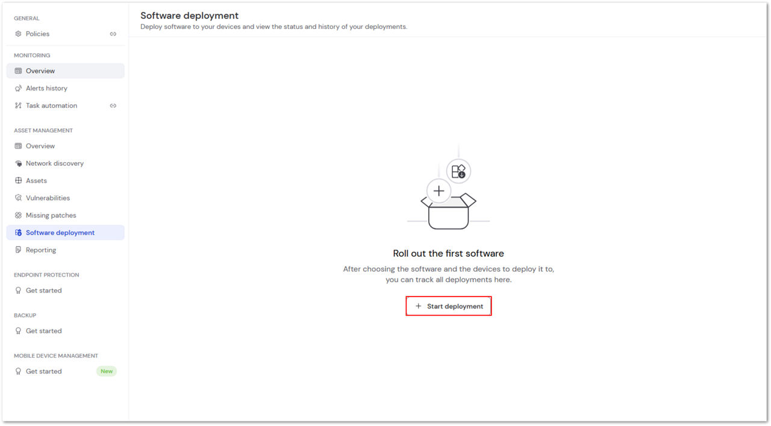Image resolution: width=771 pixels, height=426 pixels.
Task: Click the green New badge
Action: (107, 371)
